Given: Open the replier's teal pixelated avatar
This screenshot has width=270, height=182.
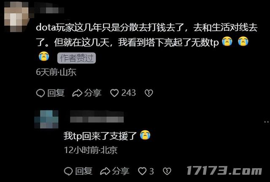Looking at the screenshot, I should pos(46,119).
